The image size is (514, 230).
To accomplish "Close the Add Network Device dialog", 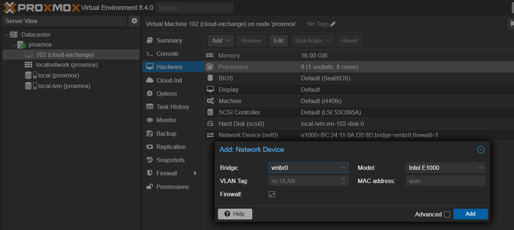I will point(481,150).
